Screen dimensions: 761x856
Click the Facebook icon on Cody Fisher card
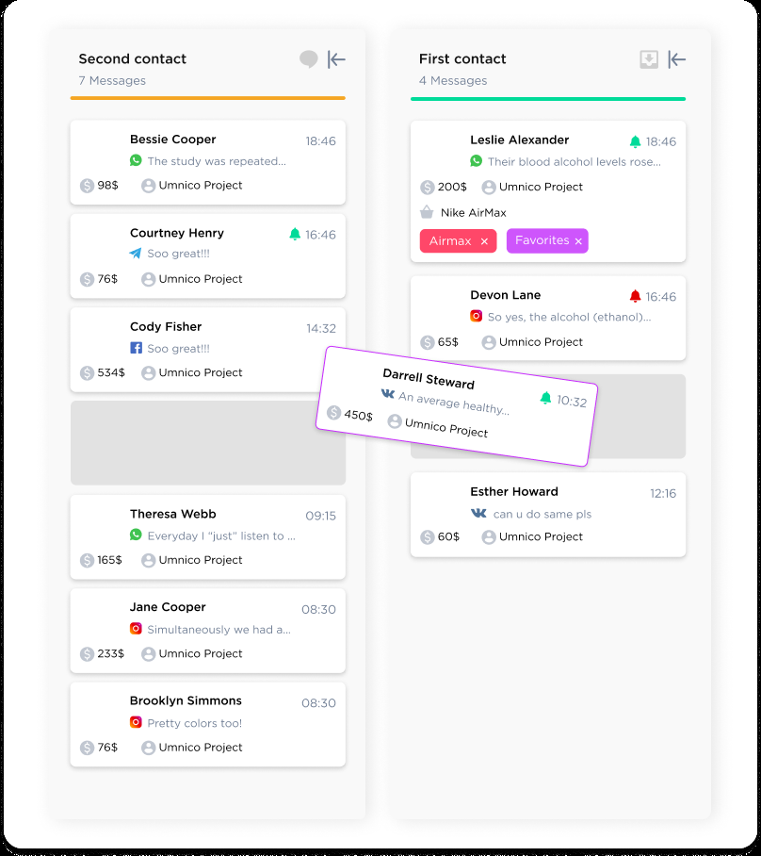[x=136, y=348]
